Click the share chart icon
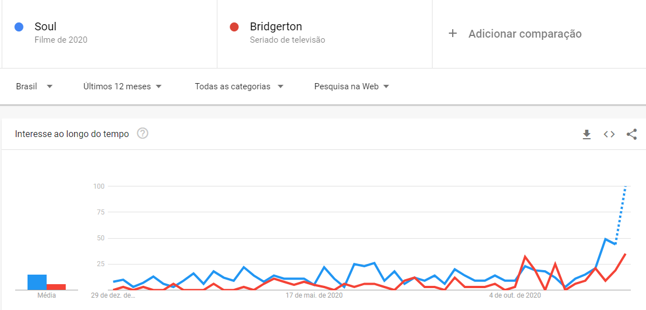This screenshot has height=310, width=646. point(631,134)
